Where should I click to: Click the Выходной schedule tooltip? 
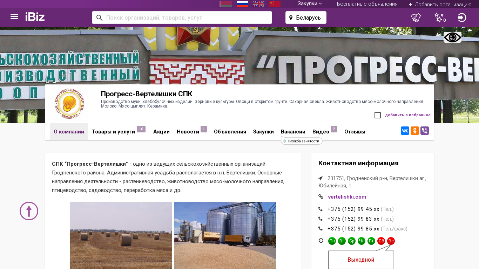(361, 260)
